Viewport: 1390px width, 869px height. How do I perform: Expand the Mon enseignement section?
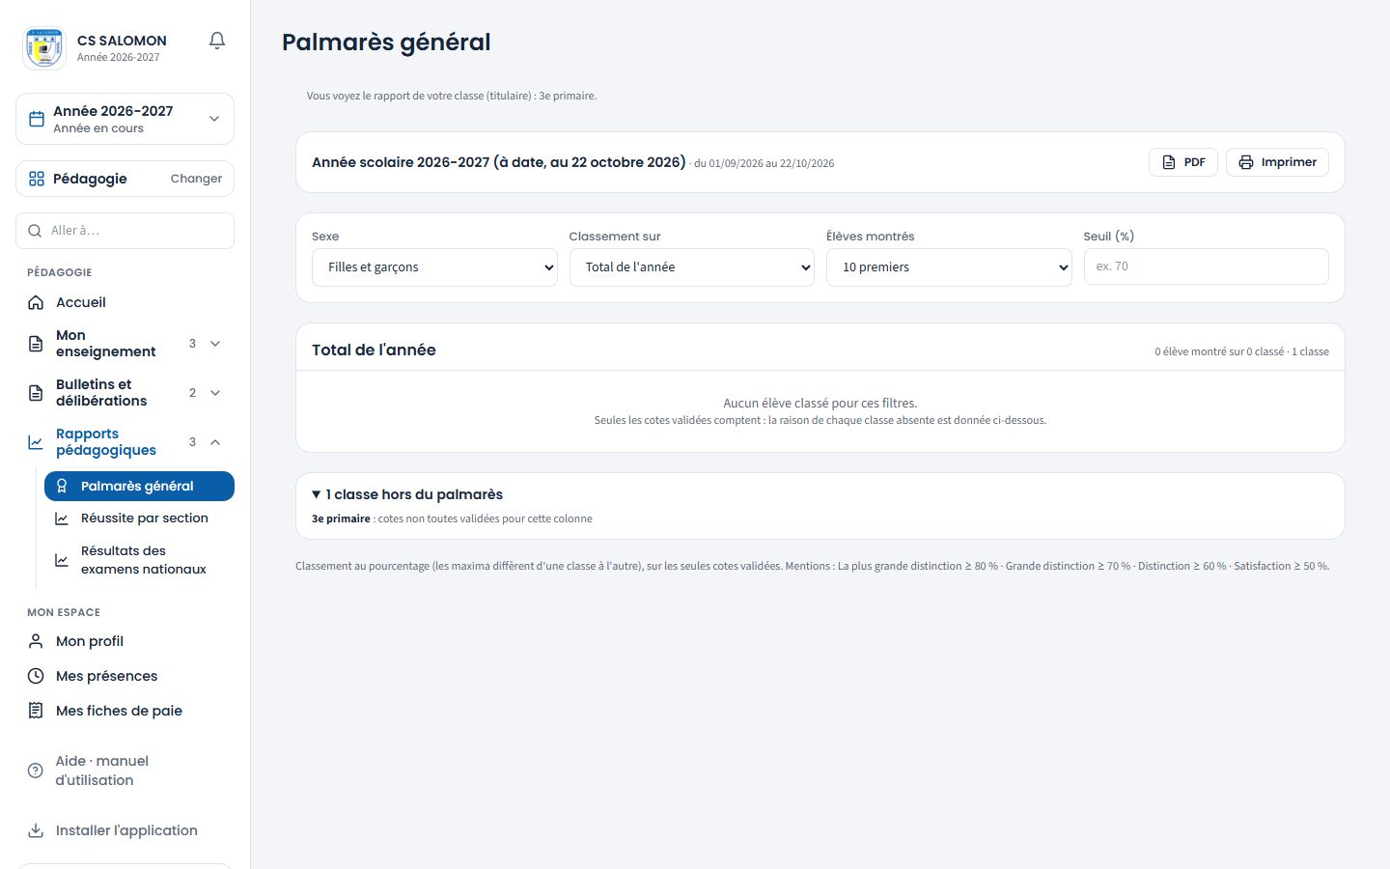coord(215,344)
